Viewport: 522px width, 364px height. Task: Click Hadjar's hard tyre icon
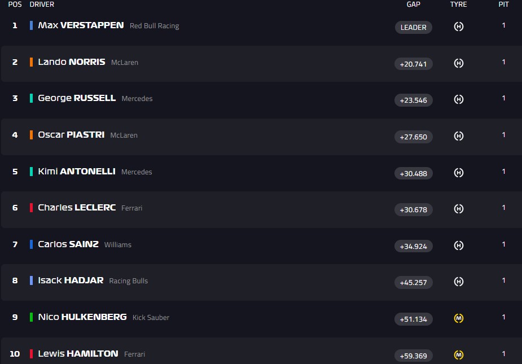coord(459,282)
